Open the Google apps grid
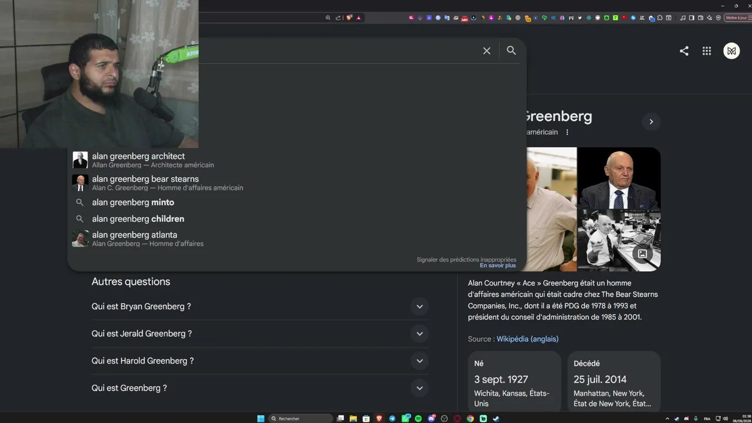 click(x=707, y=51)
